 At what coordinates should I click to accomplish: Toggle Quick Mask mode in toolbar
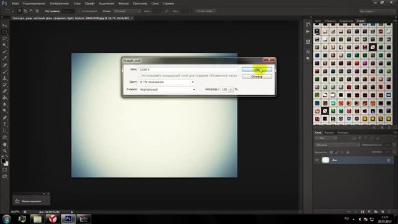(x=4, y=170)
